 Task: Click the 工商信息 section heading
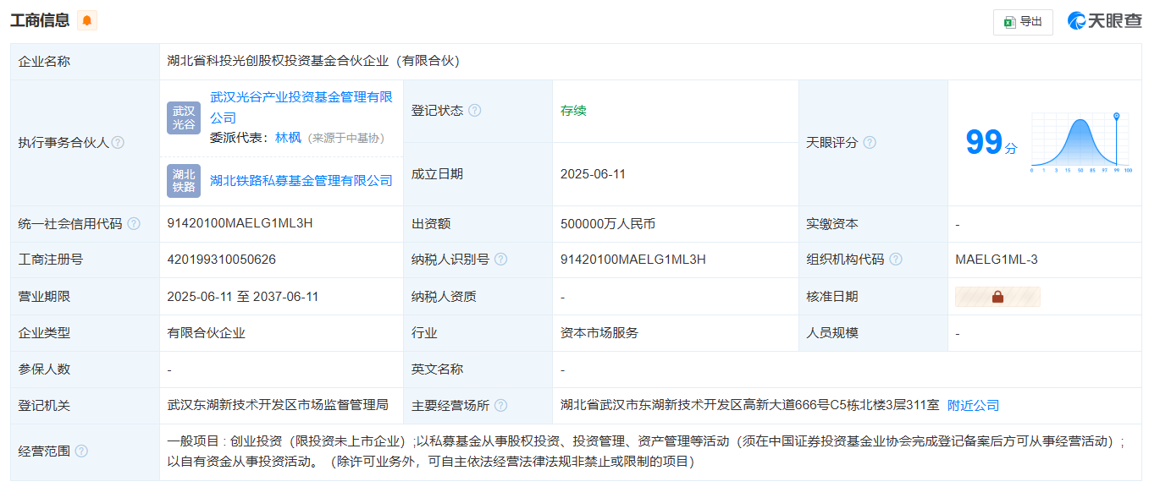click(40, 20)
